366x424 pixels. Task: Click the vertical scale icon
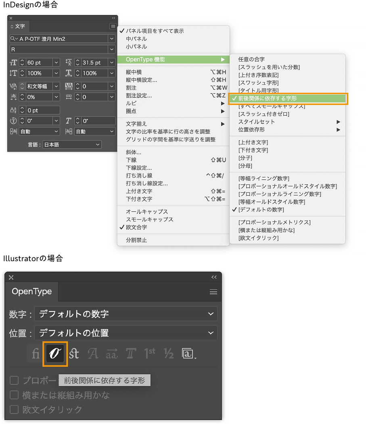pyautogui.click(x=13, y=73)
